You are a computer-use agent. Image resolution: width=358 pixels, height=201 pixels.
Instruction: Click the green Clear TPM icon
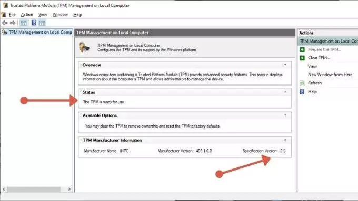click(302, 58)
